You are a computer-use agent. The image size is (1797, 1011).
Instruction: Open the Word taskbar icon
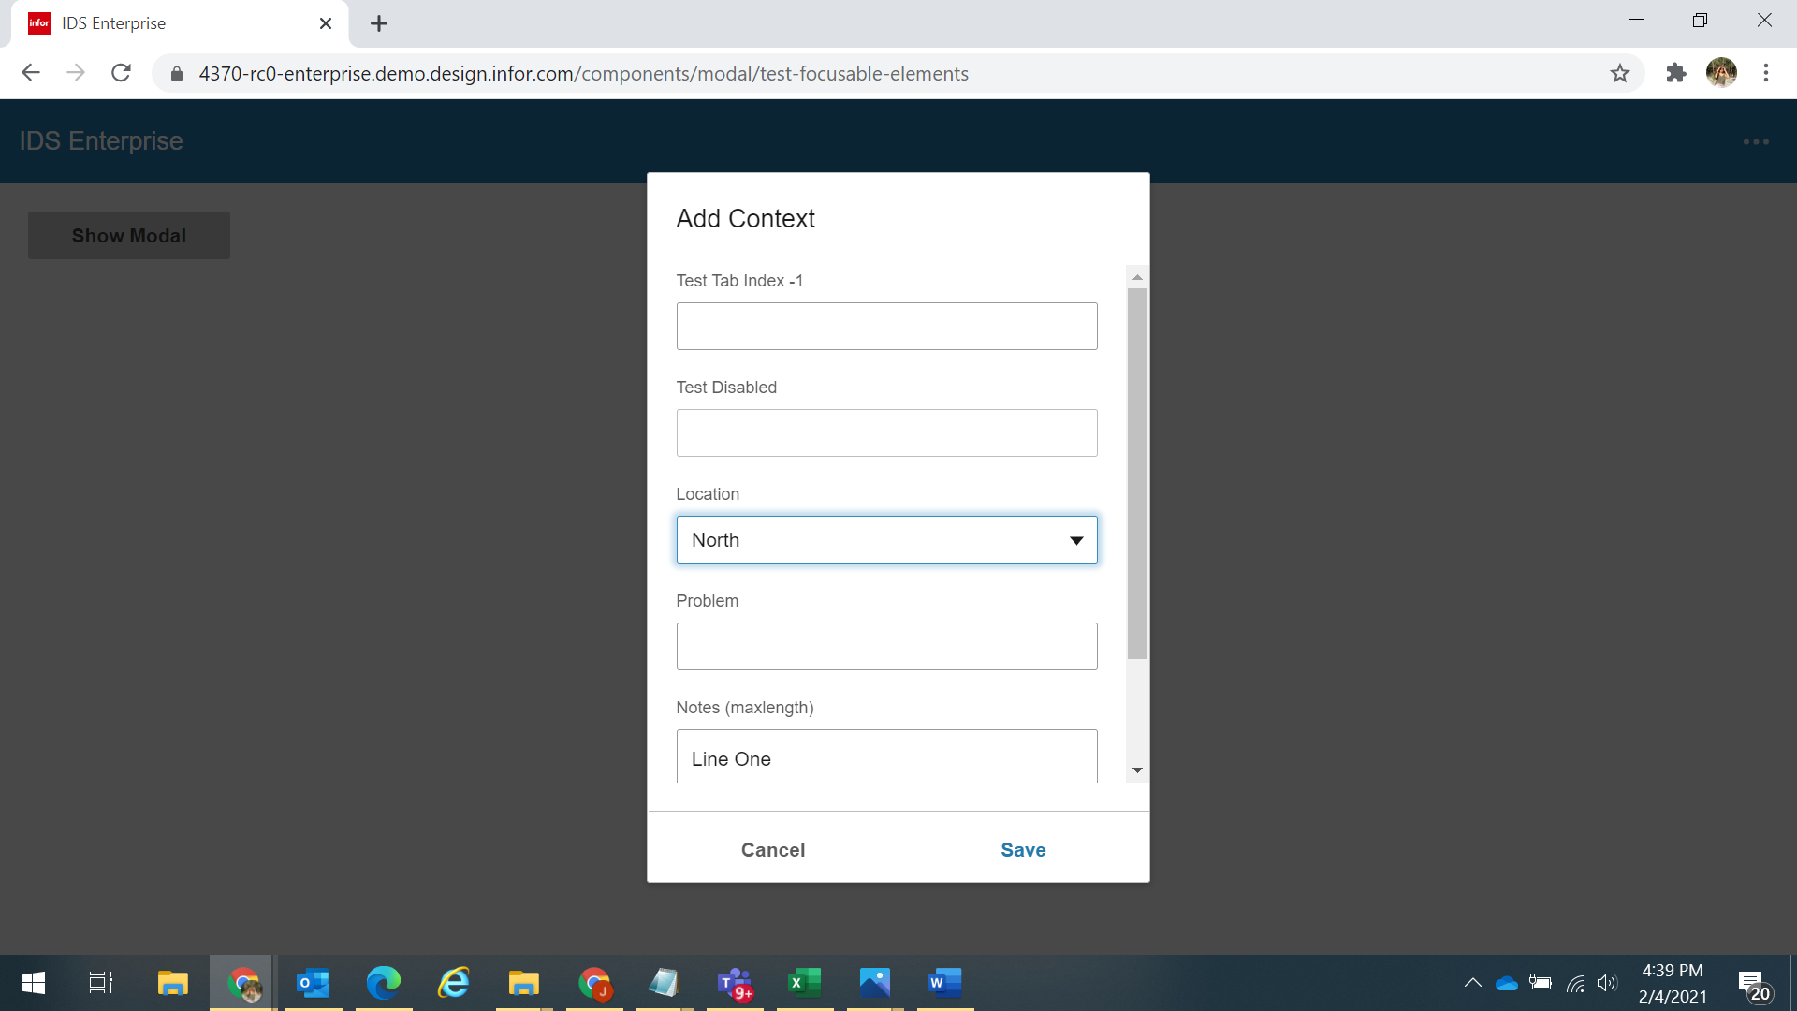click(x=944, y=983)
